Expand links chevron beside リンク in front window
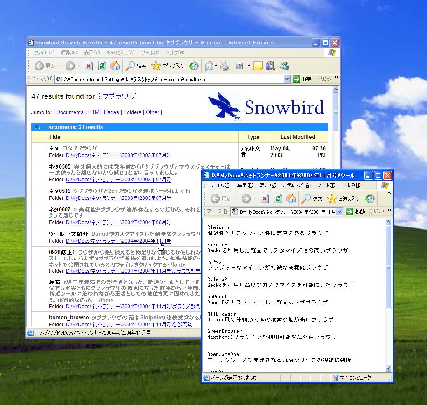Screen dimensions: 427x405 tap(389, 210)
